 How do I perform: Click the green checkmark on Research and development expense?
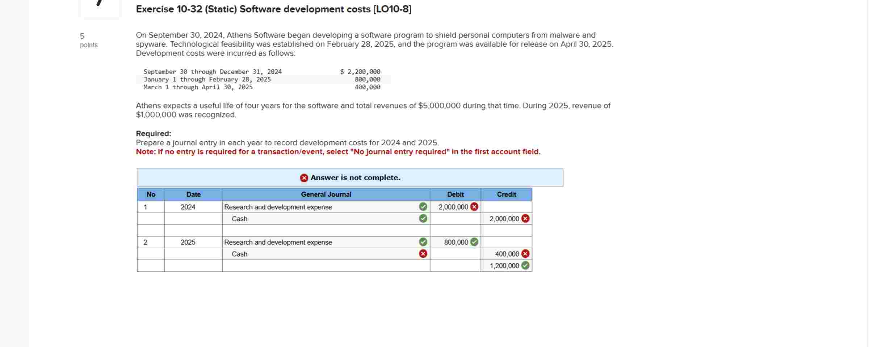click(422, 207)
